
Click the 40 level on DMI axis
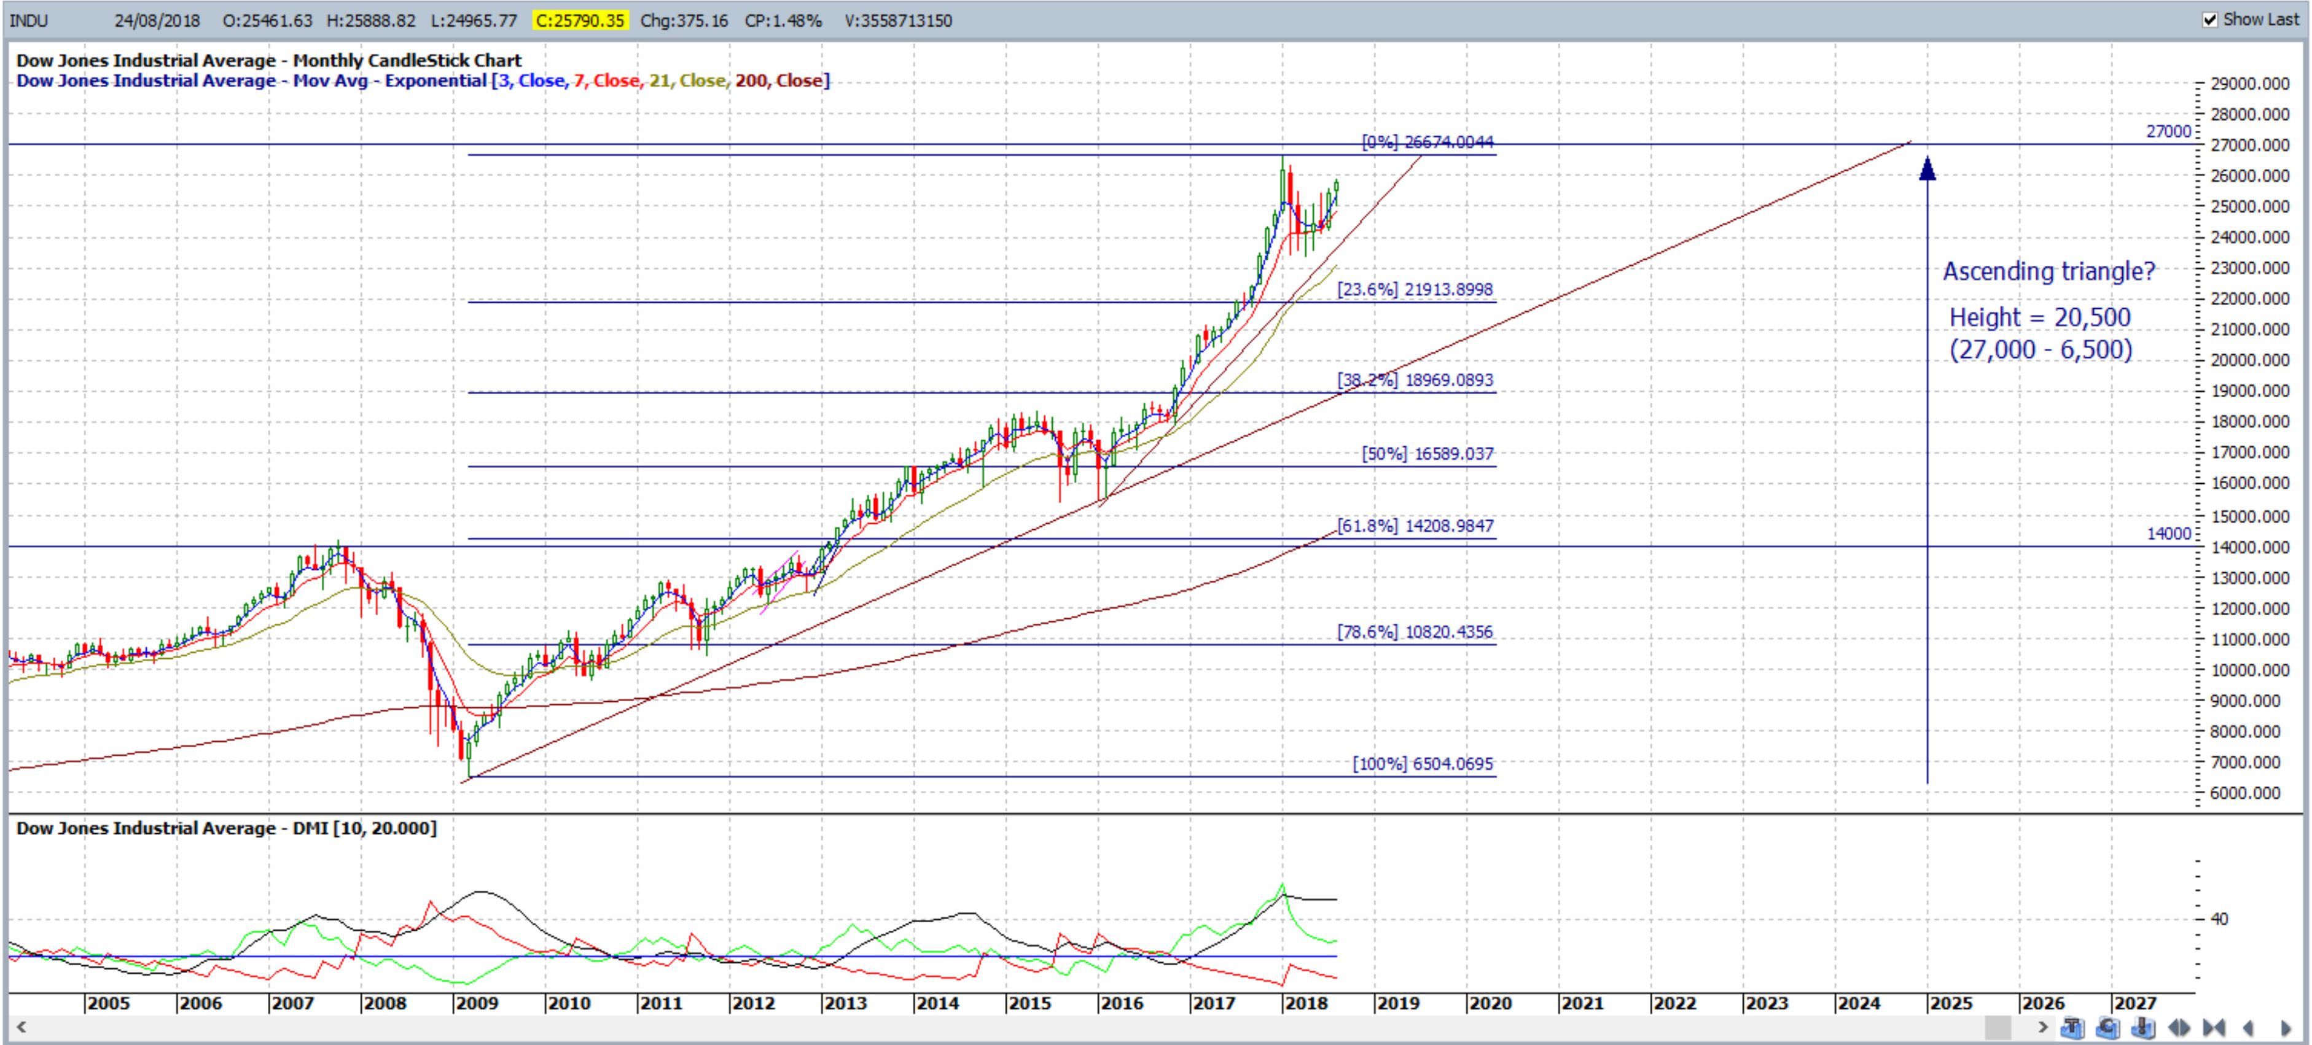(2219, 919)
